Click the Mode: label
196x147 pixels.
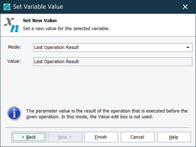click(x=15, y=47)
